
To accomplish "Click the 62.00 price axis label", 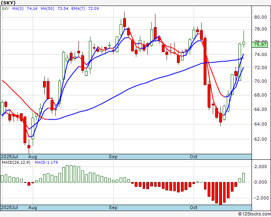I will click(x=260, y=139).
